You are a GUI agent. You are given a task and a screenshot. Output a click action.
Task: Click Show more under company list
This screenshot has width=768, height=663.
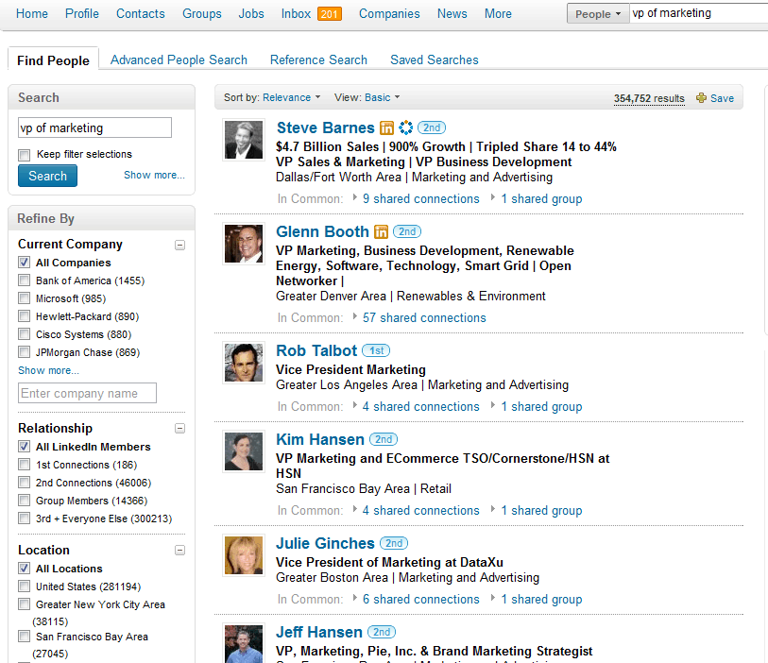[x=48, y=370]
